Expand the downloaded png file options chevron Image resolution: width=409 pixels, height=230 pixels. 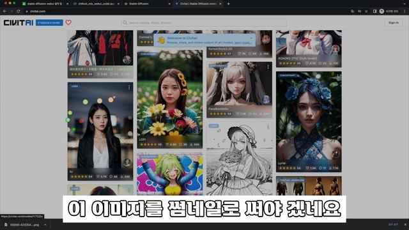tap(45, 224)
